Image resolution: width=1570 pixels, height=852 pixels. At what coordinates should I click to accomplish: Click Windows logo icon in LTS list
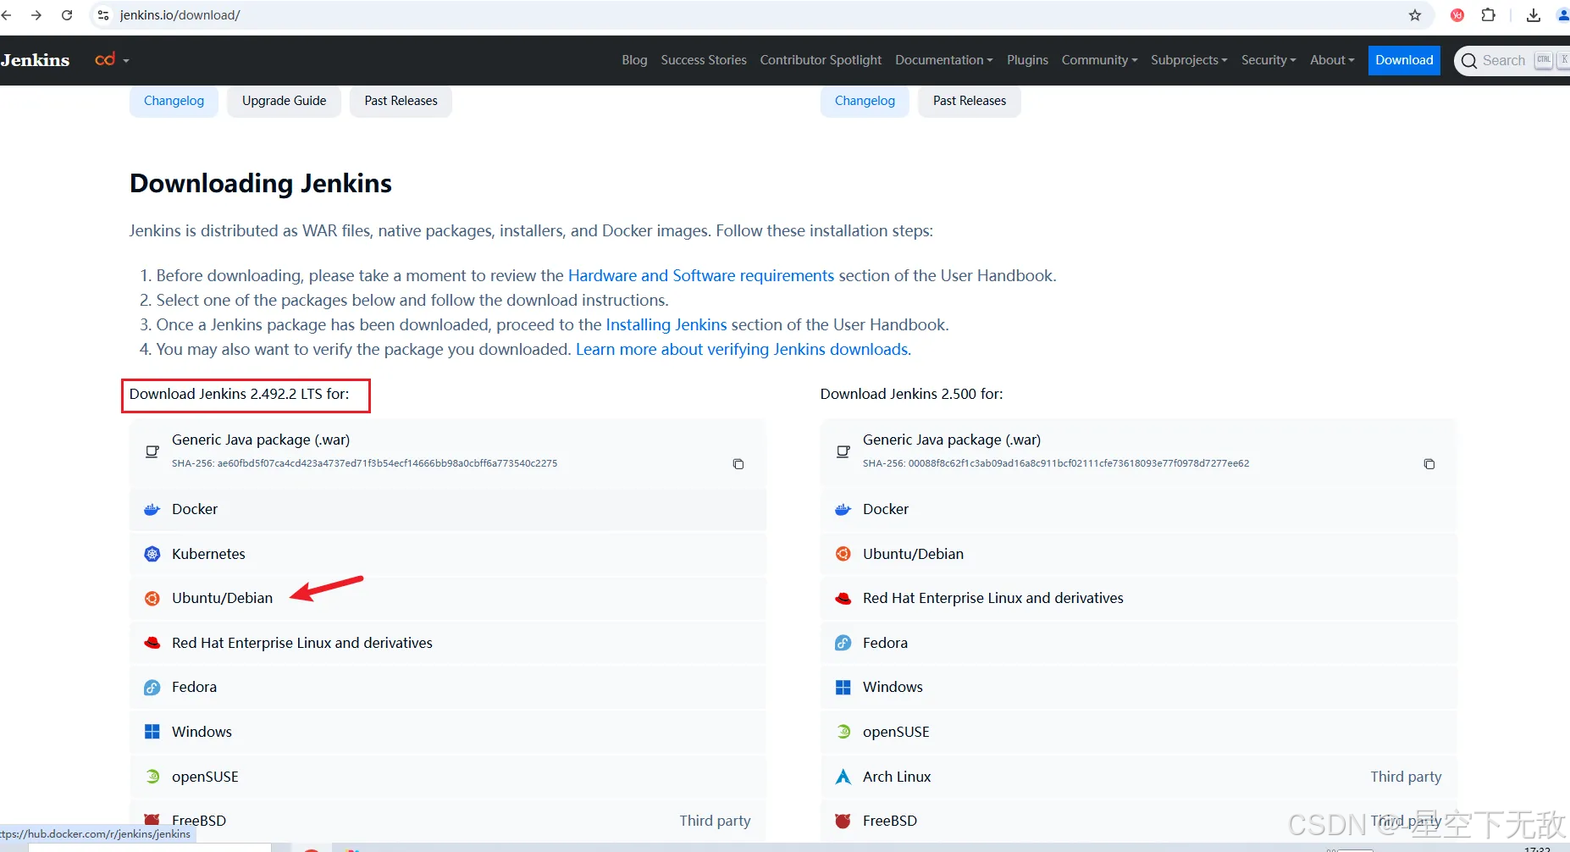[152, 732]
